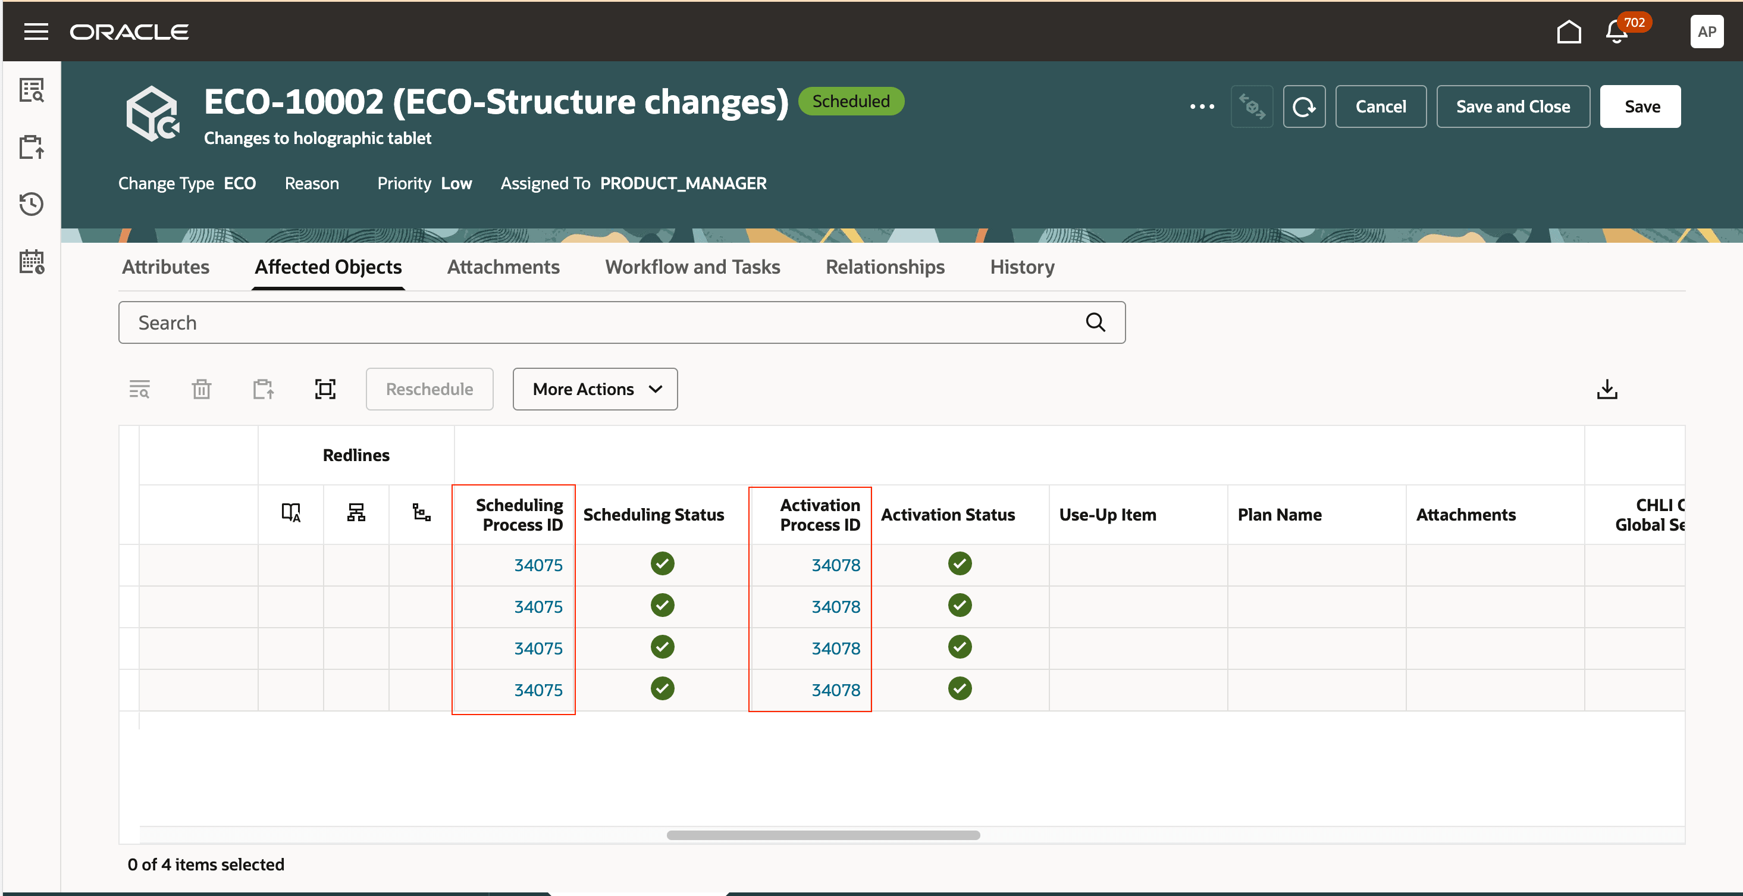The height and width of the screenshot is (896, 1743).
Task: Click the search magnifier in the search bar
Action: 1095,322
